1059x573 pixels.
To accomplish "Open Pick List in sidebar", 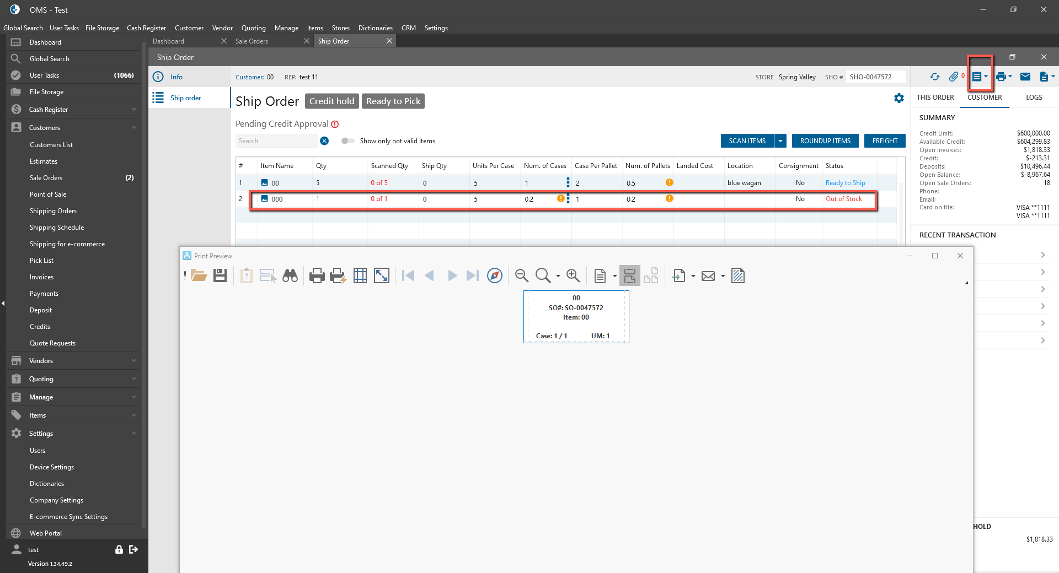I will pos(41,261).
